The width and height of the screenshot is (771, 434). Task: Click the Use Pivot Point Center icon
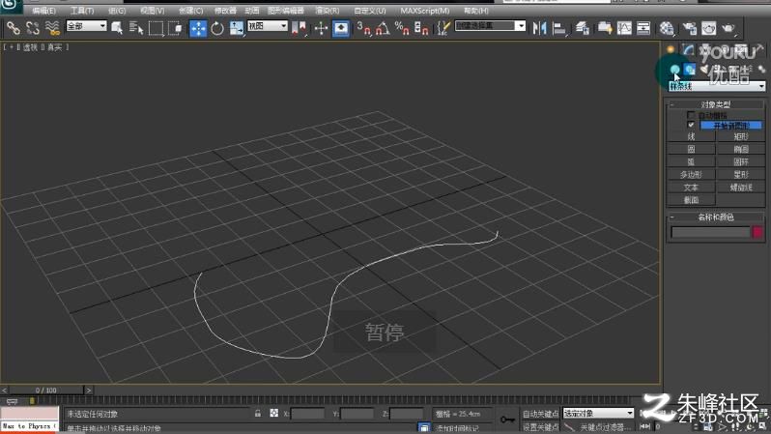pyautogui.click(x=299, y=28)
